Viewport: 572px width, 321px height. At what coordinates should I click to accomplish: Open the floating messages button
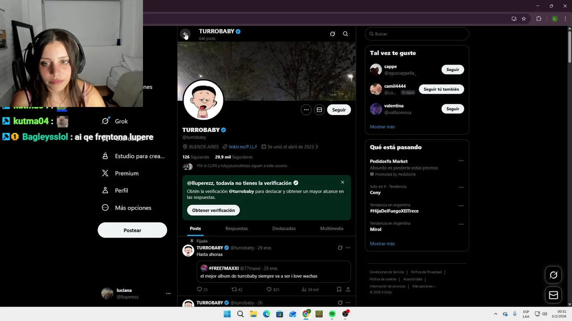(553, 295)
